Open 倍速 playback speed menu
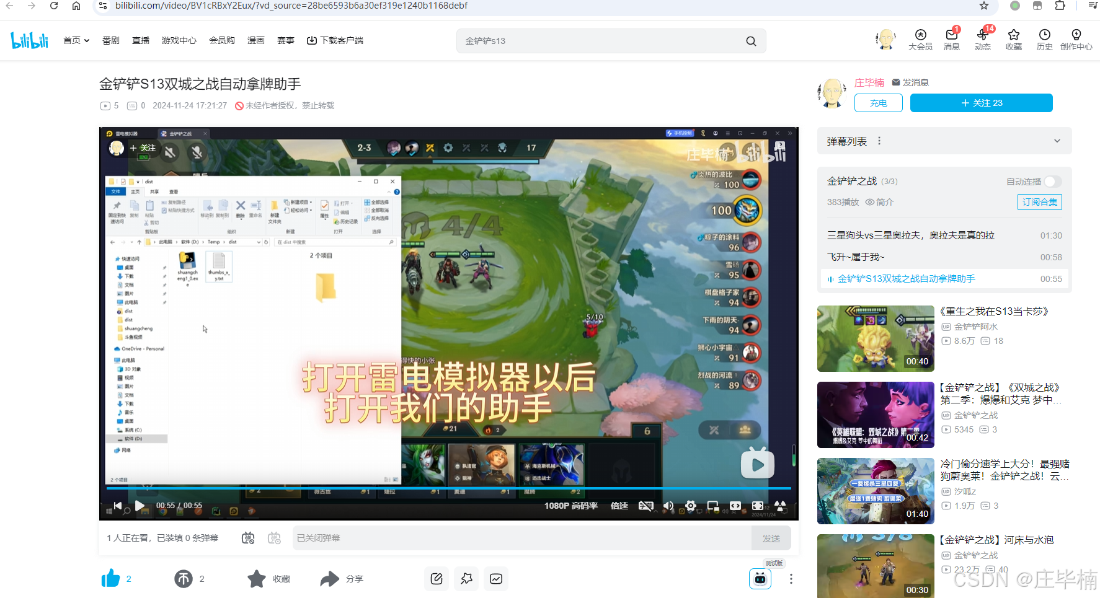Viewport: 1100px width, 598px height. 619,506
